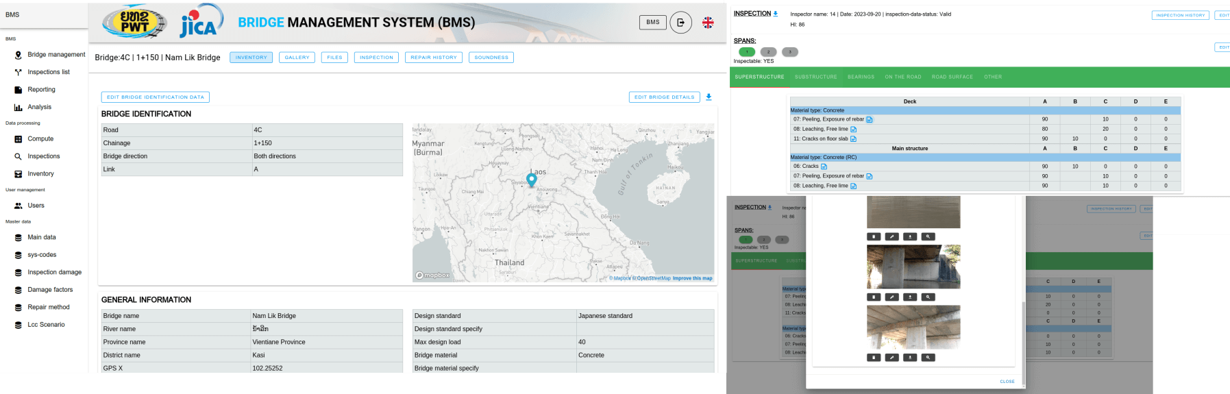Close the photo dialog with CLOSE
The width and height of the screenshot is (1230, 394).
[x=1007, y=382]
